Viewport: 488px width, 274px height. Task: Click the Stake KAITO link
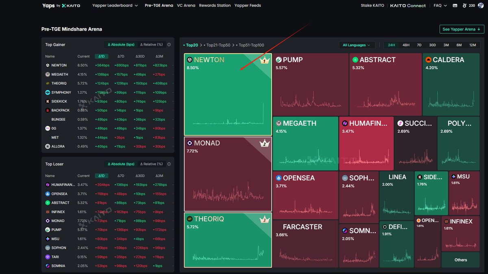coord(372,6)
